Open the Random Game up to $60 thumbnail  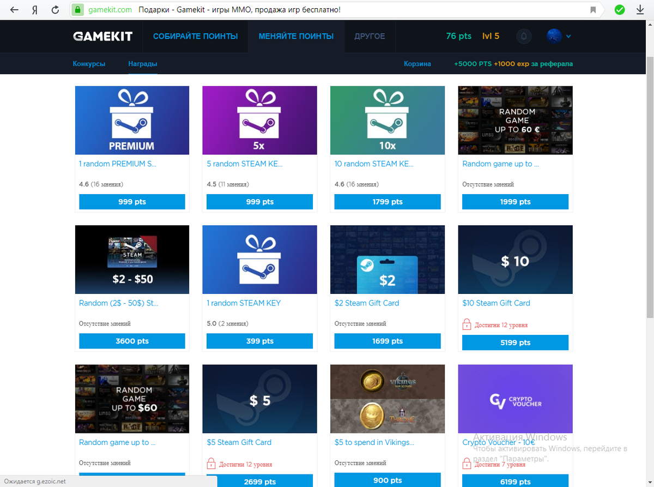(x=132, y=399)
